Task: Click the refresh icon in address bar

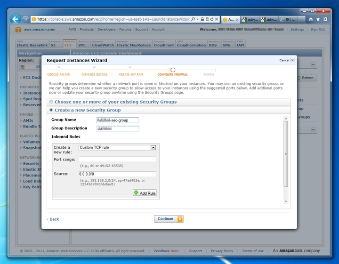Action: [212, 19]
